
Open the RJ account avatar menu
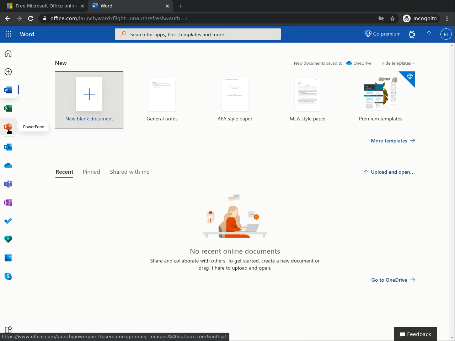pos(446,34)
